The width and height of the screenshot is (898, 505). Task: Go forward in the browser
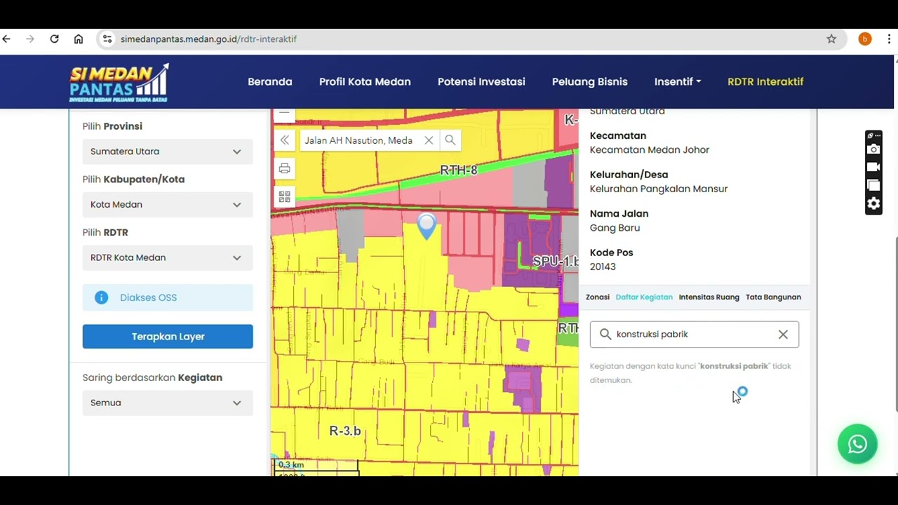coord(30,39)
